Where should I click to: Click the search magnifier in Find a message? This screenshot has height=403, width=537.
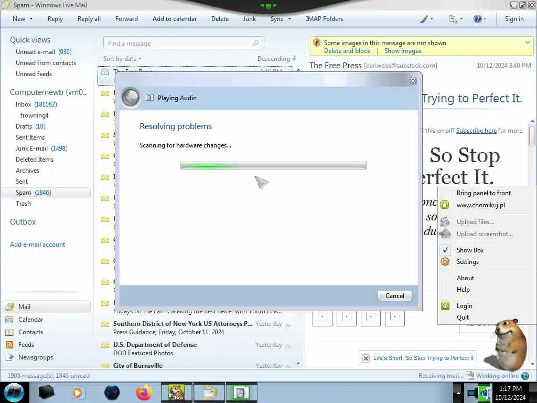[x=255, y=43]
